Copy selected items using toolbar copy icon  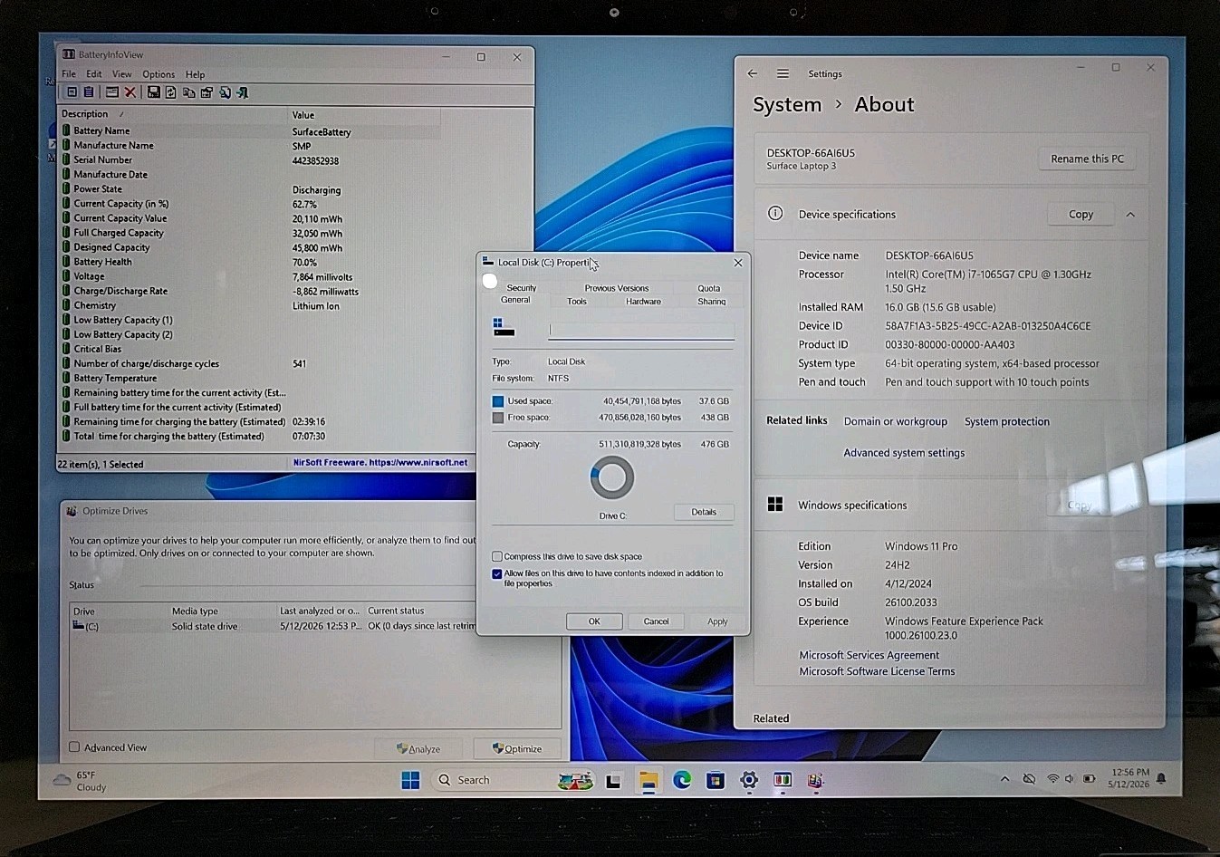coord(189,92)
